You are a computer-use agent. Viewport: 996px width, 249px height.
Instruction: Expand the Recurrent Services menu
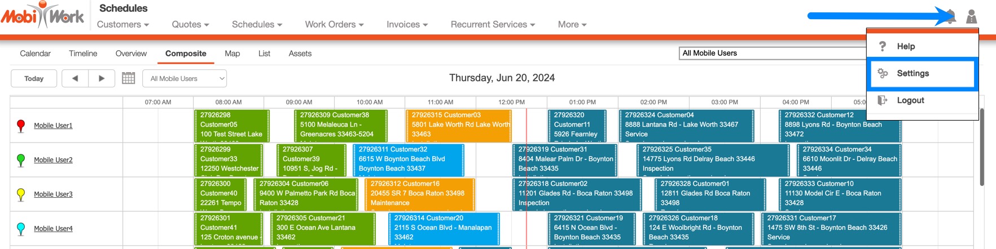click(493, 24)
